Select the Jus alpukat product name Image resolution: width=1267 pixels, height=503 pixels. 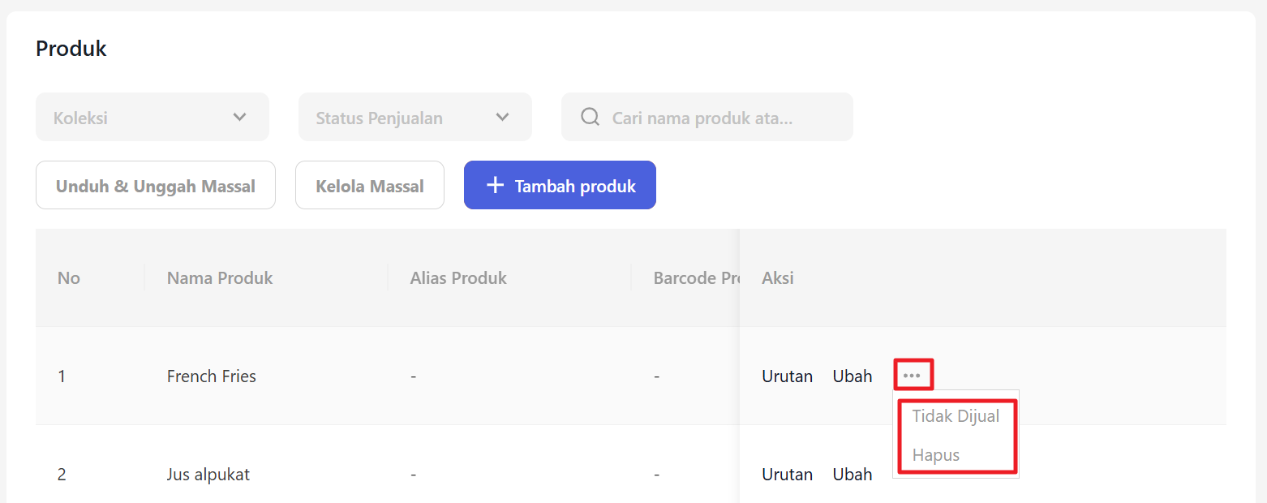coord(208,475)
